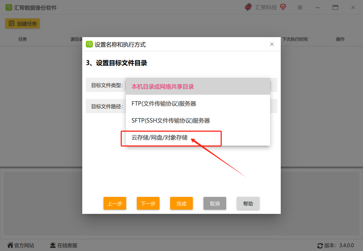Click the 帮助 button

248,203
